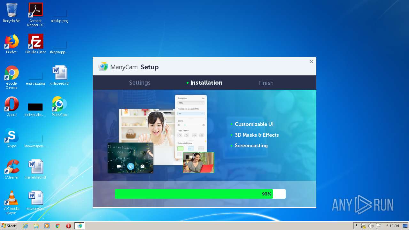
Task: Open the Recycle Bin desktop icon
Action: (12, 13)
